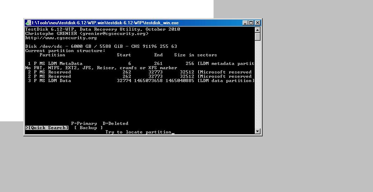Click the Disk /dev/sdc information line
The width and height of the screenshot is (373, 192).
pyautogui.click(x=101, y=46)
